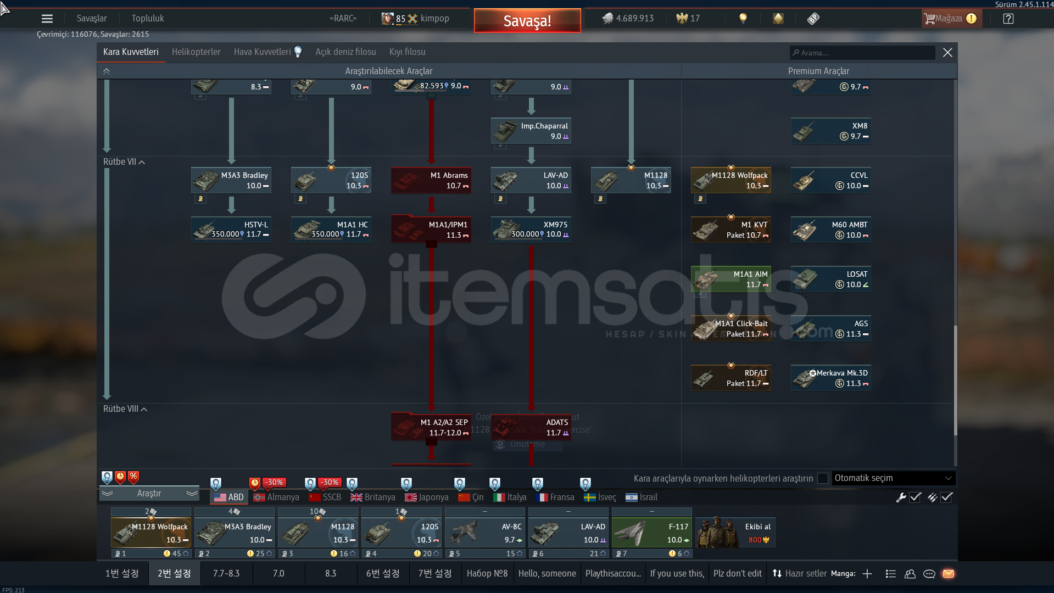
Task: Click the Arama search field
Action: click(862, 53)
